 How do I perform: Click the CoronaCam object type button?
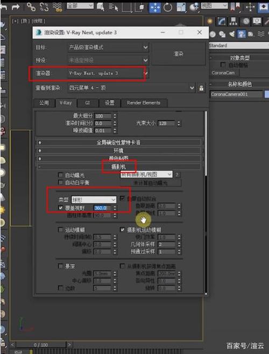[x=223, y=73]
